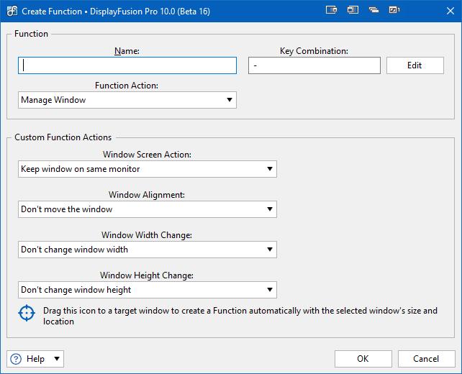Open the Window Width Change dropdown
The height and width of the screenshot is (374, 462).
point(148,250)
